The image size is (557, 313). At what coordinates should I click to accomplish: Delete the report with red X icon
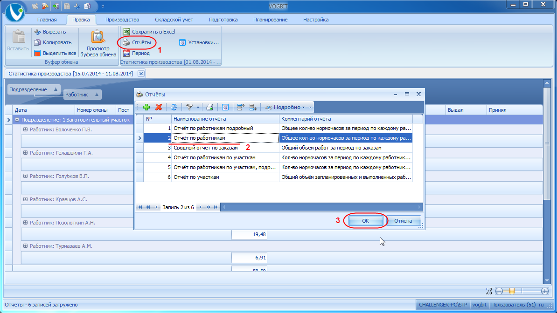click(x=159, y=107)
